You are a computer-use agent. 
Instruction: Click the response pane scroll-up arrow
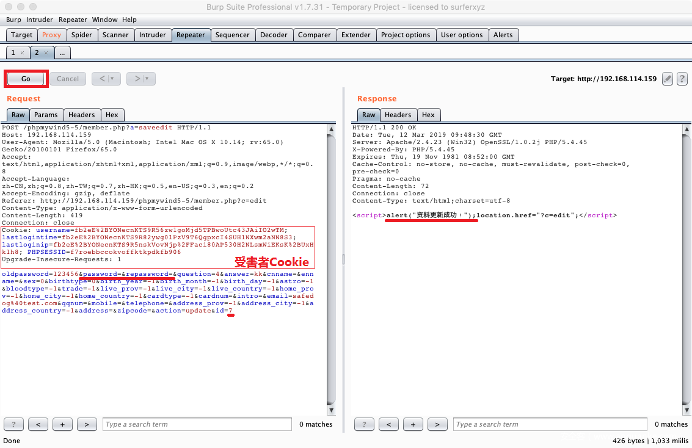(687, 129)
